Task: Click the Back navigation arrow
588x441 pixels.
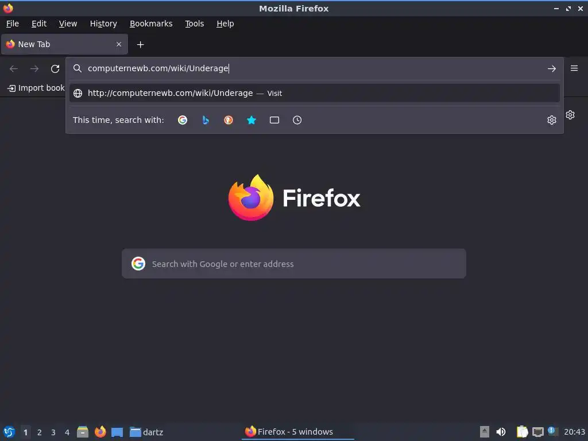Action: pyautogui.click(x=14, y=69)
